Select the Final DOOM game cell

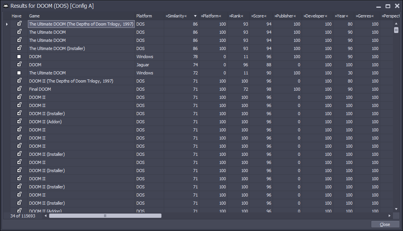[x=81, y=89]
